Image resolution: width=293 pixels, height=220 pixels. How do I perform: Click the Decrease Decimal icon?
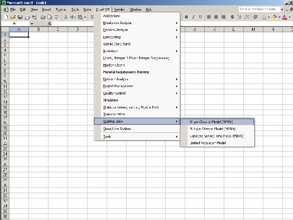click(x=246, y=17)
